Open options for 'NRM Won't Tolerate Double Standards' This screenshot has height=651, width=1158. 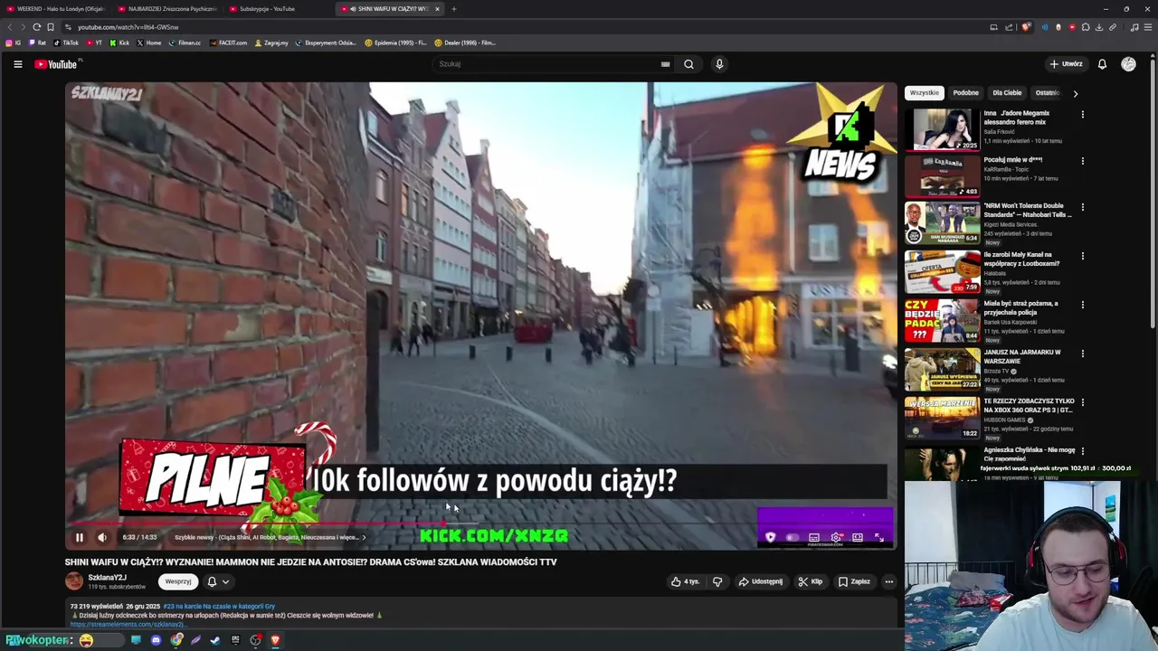pos(1082,207)
